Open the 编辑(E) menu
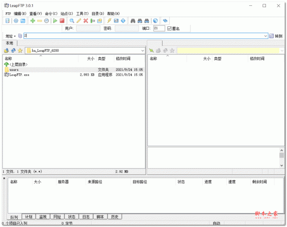 (x=20, y=13)
